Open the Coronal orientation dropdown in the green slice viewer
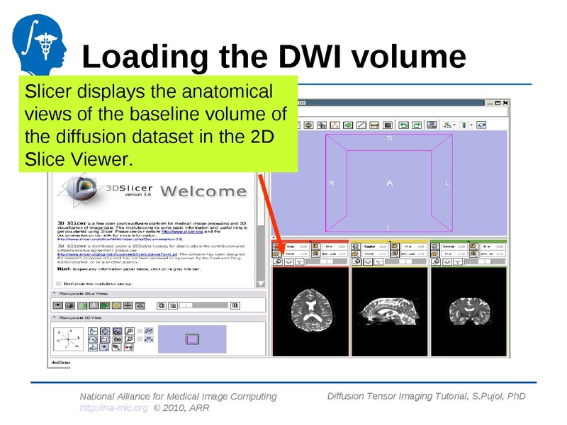567x425 pixels. click(454, 246)
